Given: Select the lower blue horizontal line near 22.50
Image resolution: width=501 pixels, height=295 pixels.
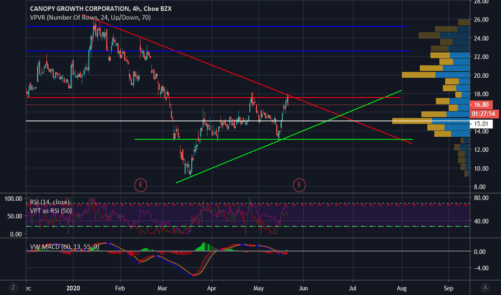Looking at the screenshot, I should tap(218, 51).
